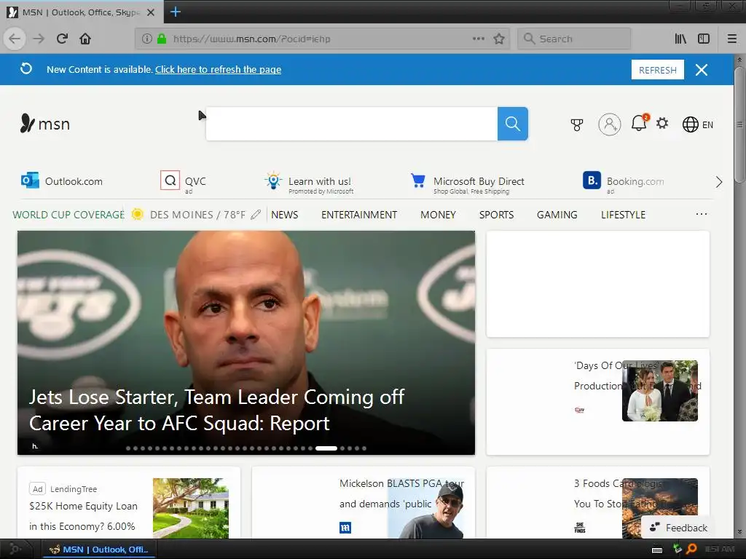Select the ENTERTAINMENT menu item
746x559 pixels.
pyautogui.click(x=359, y=215)
